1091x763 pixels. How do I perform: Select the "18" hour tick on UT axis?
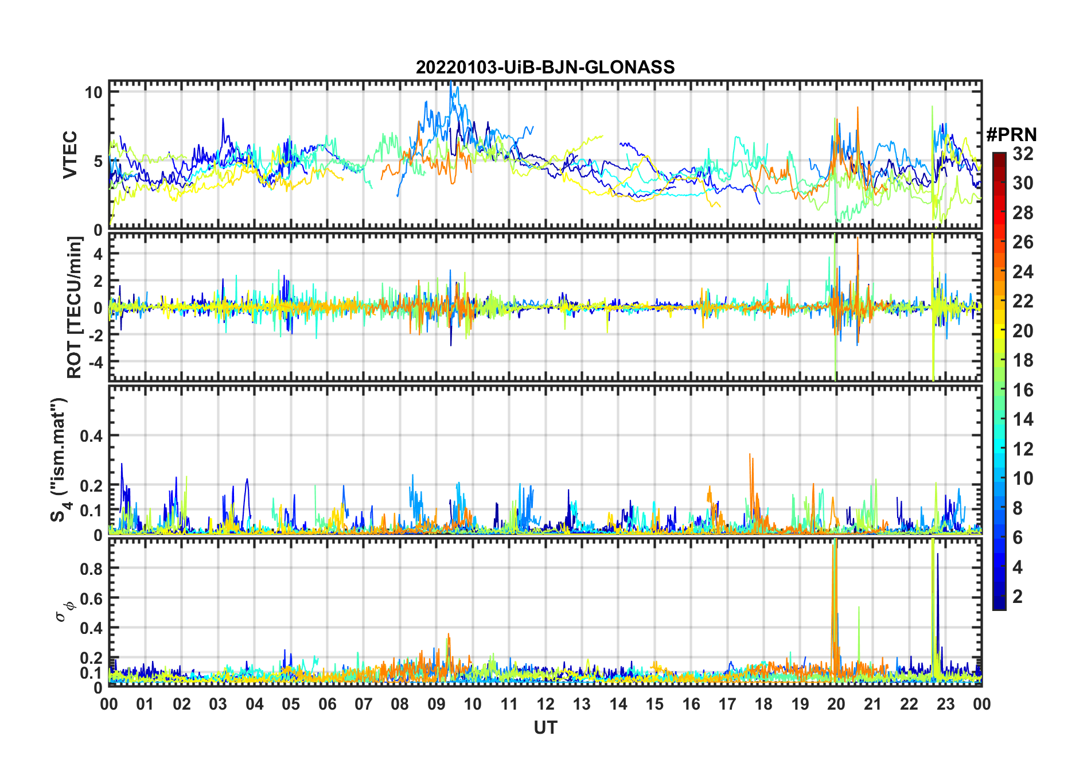click(763, 704)
